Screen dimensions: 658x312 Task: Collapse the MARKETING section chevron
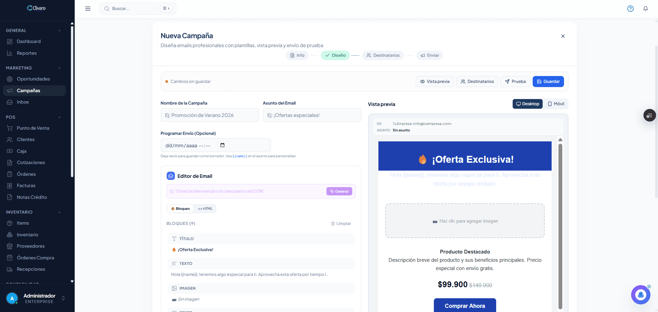coord(60,68)
